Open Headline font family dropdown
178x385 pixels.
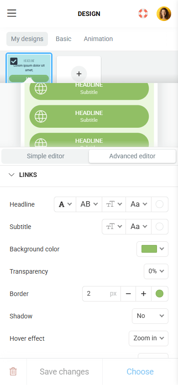[x=65, y=204]
